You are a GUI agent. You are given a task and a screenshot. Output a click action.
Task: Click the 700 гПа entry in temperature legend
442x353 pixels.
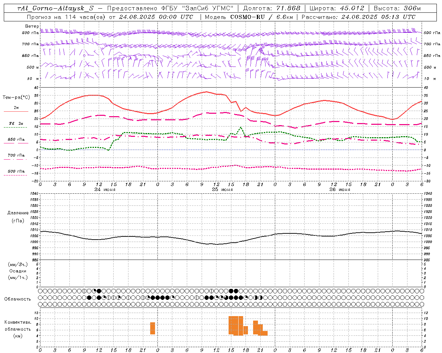click(x=16, y=155)
